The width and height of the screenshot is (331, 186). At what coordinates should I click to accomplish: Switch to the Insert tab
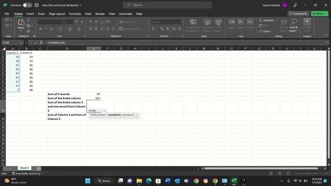30,14
